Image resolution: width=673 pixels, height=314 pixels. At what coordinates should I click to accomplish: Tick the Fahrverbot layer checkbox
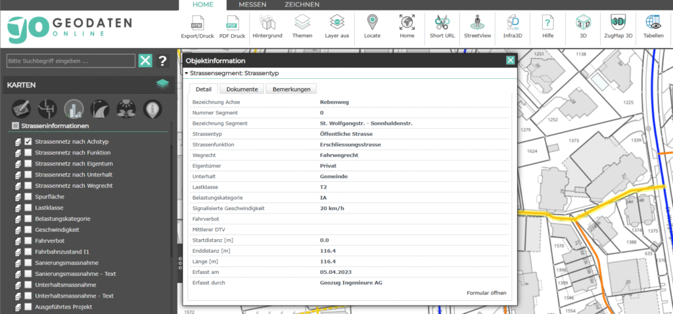(28, 241)
